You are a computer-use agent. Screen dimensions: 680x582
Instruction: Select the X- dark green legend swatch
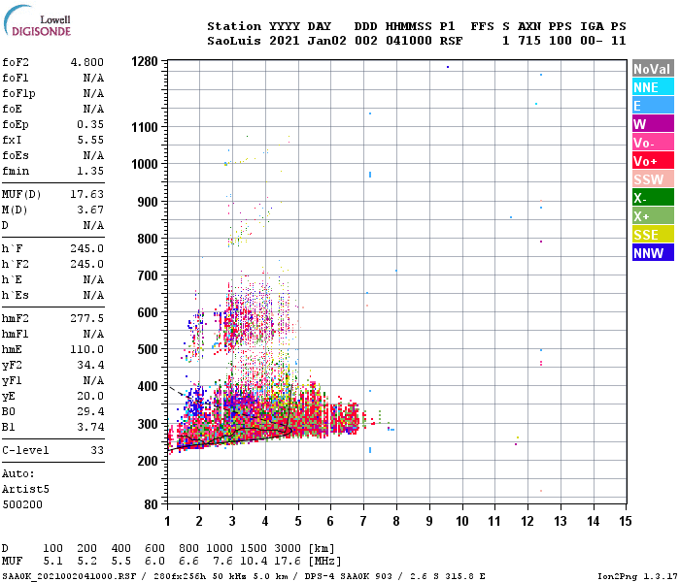tap(653, 198)
